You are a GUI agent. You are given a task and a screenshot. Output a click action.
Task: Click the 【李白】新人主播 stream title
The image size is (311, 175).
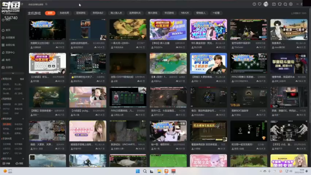tap(161, 43)
